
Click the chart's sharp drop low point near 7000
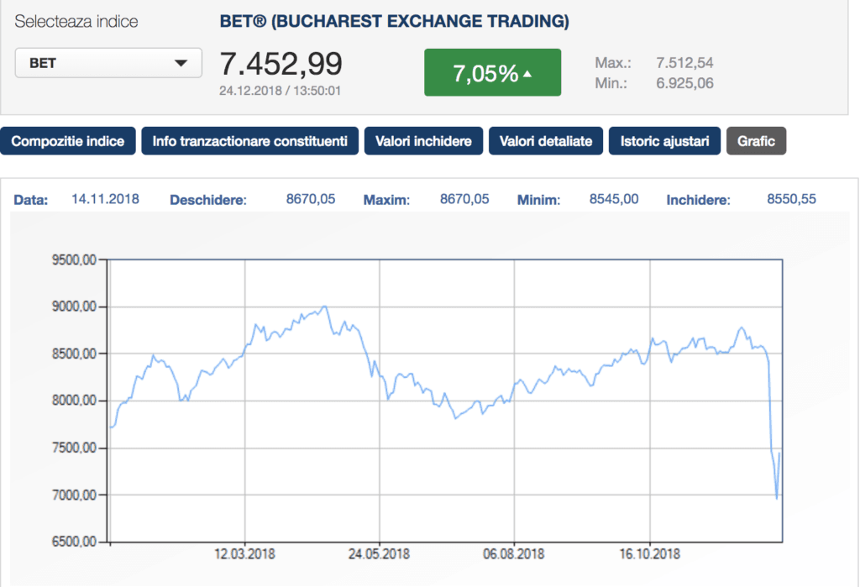(777, 498)
